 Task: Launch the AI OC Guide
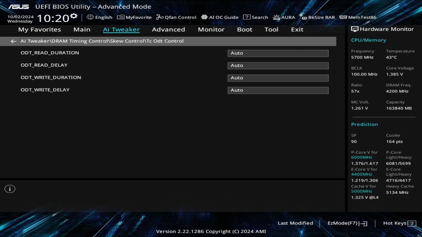point(220,17)
